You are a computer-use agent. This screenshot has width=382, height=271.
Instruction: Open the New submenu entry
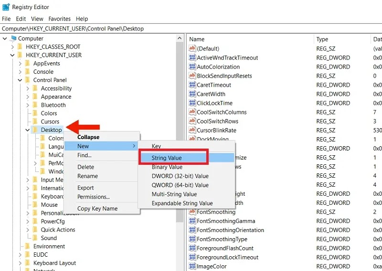(x=102, y=146)
